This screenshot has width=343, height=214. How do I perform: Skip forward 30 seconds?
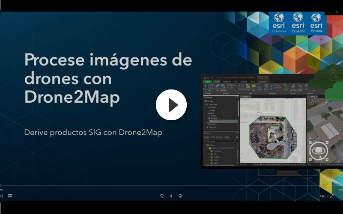tap(180, 196)
